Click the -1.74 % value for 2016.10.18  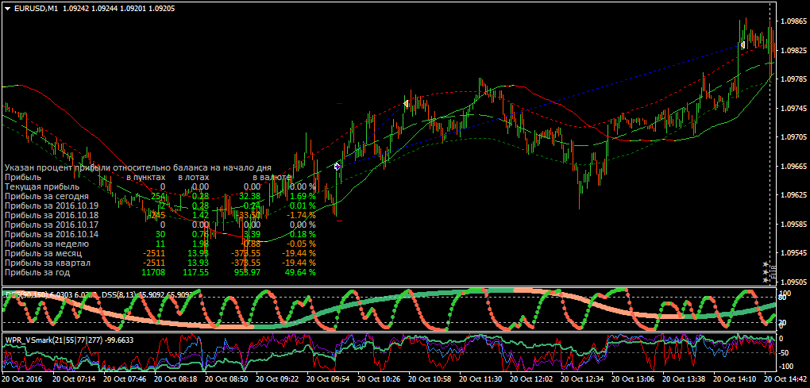pyautogui.click(x=301, y=215)
